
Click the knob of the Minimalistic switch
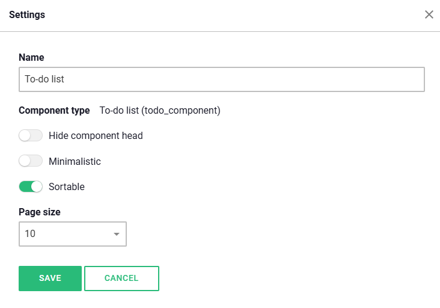click(x=25, y=161)
